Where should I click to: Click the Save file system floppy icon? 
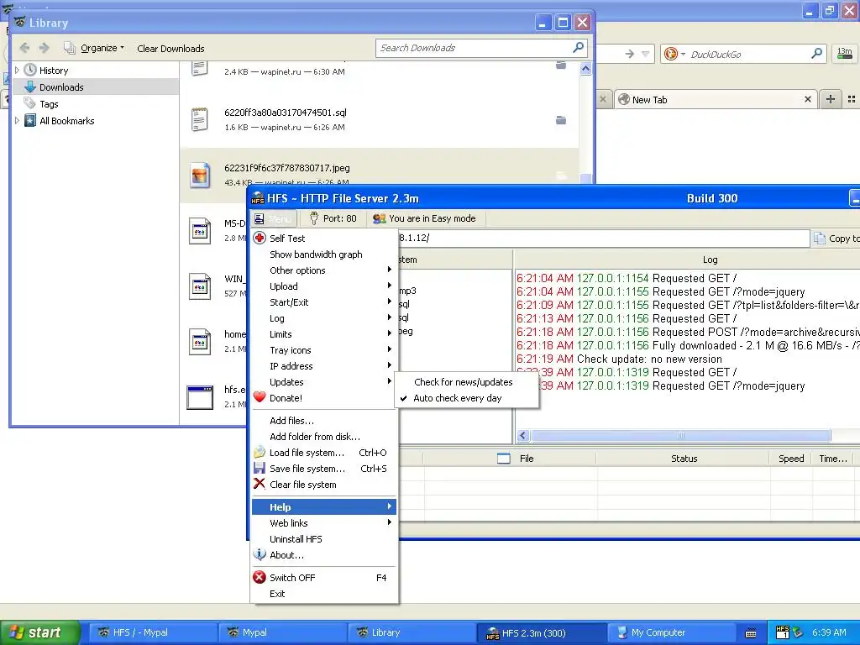coord(260,469)
